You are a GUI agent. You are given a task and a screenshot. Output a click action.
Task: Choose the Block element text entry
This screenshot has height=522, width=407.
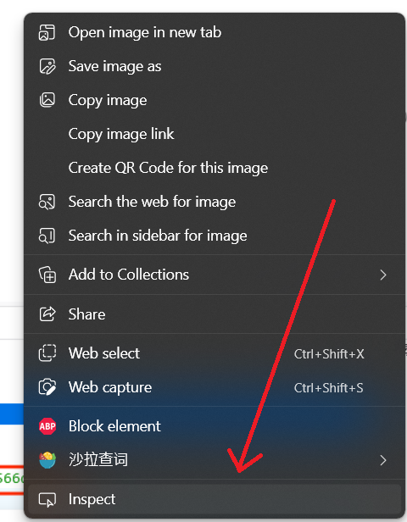114,426
